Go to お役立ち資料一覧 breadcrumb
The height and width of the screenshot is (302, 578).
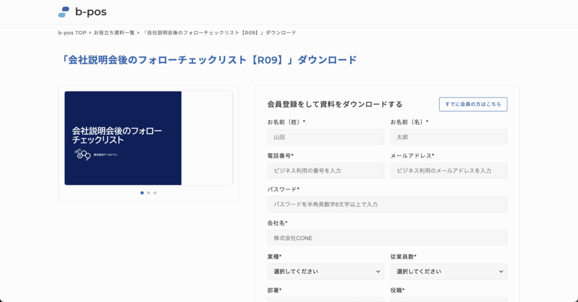114,33
